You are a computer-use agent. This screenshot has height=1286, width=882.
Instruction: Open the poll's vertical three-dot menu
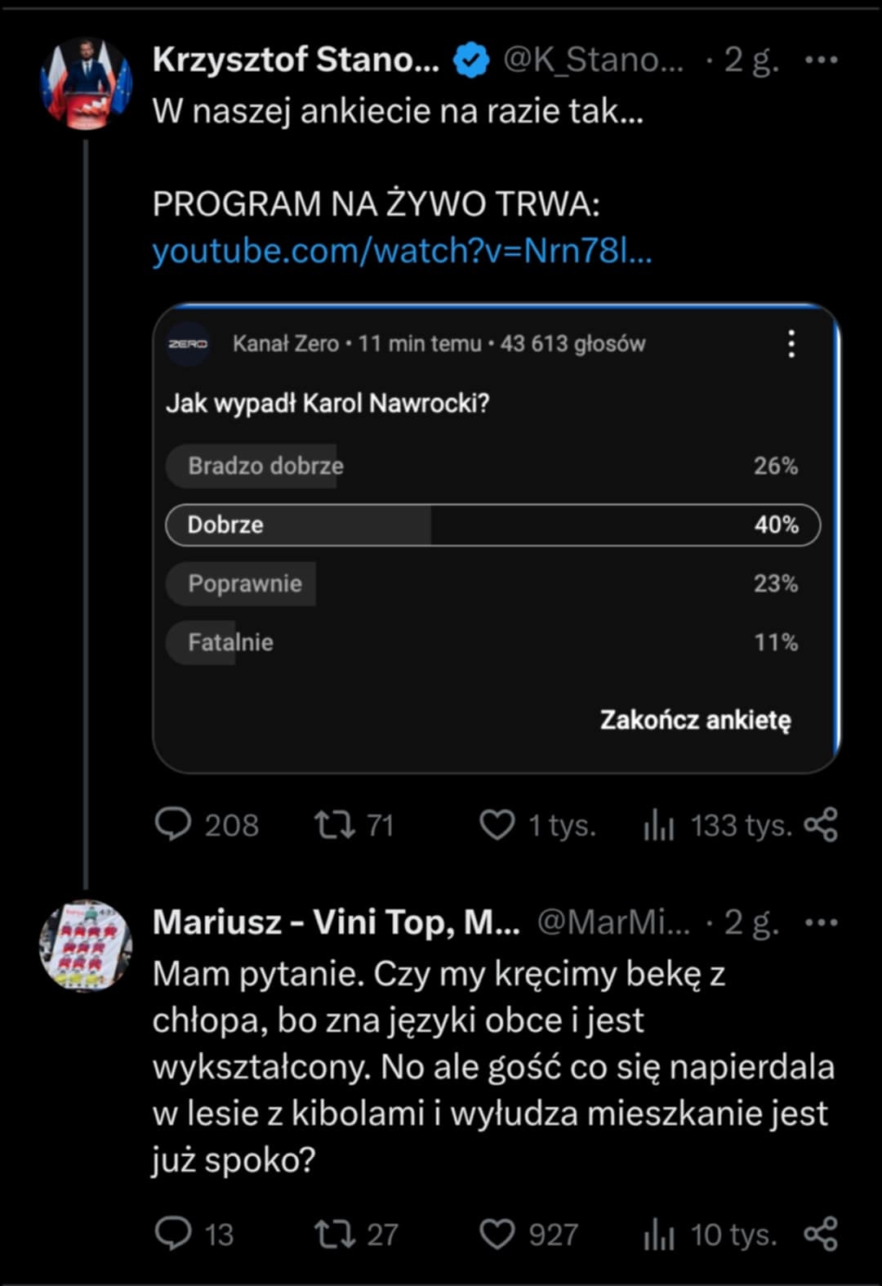click(791, 344)
